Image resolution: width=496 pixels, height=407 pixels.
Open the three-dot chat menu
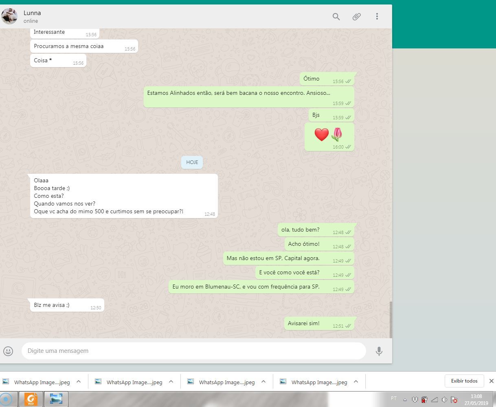coord(377,17)
